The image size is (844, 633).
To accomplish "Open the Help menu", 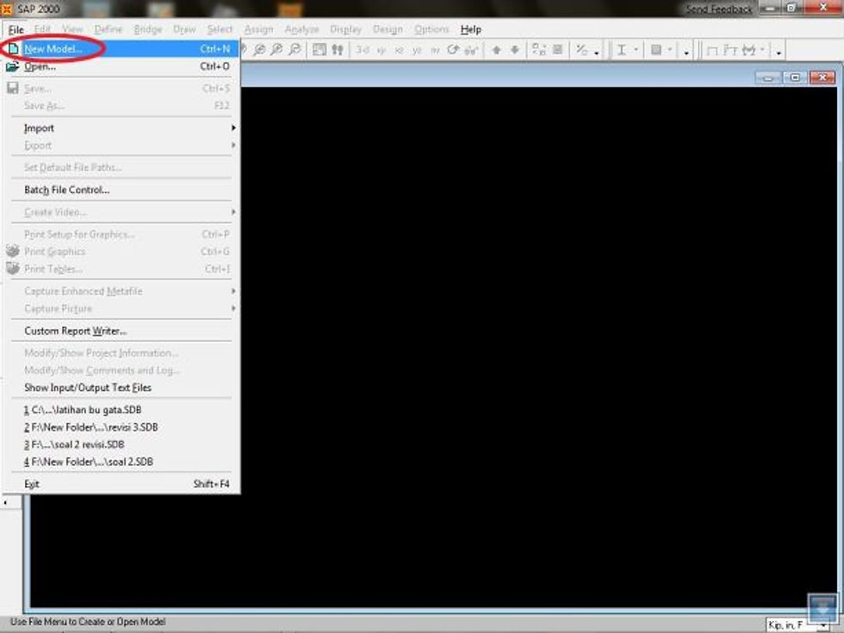I will point(471,29).
